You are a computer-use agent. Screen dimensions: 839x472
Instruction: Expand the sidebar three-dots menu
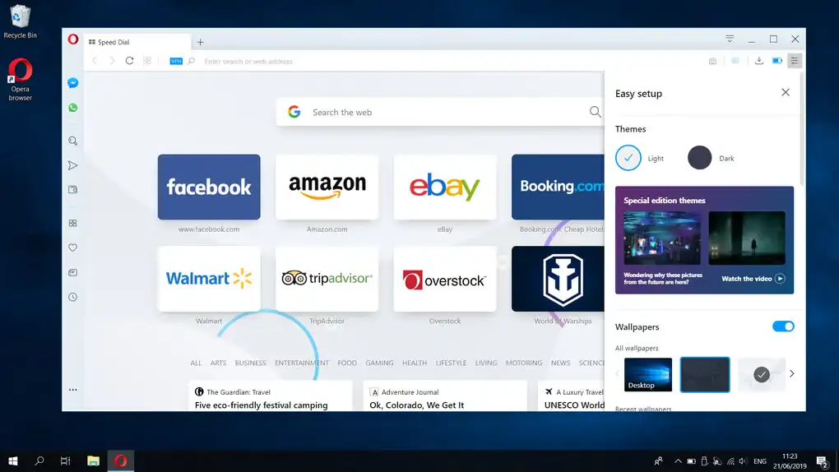point(72,390)
